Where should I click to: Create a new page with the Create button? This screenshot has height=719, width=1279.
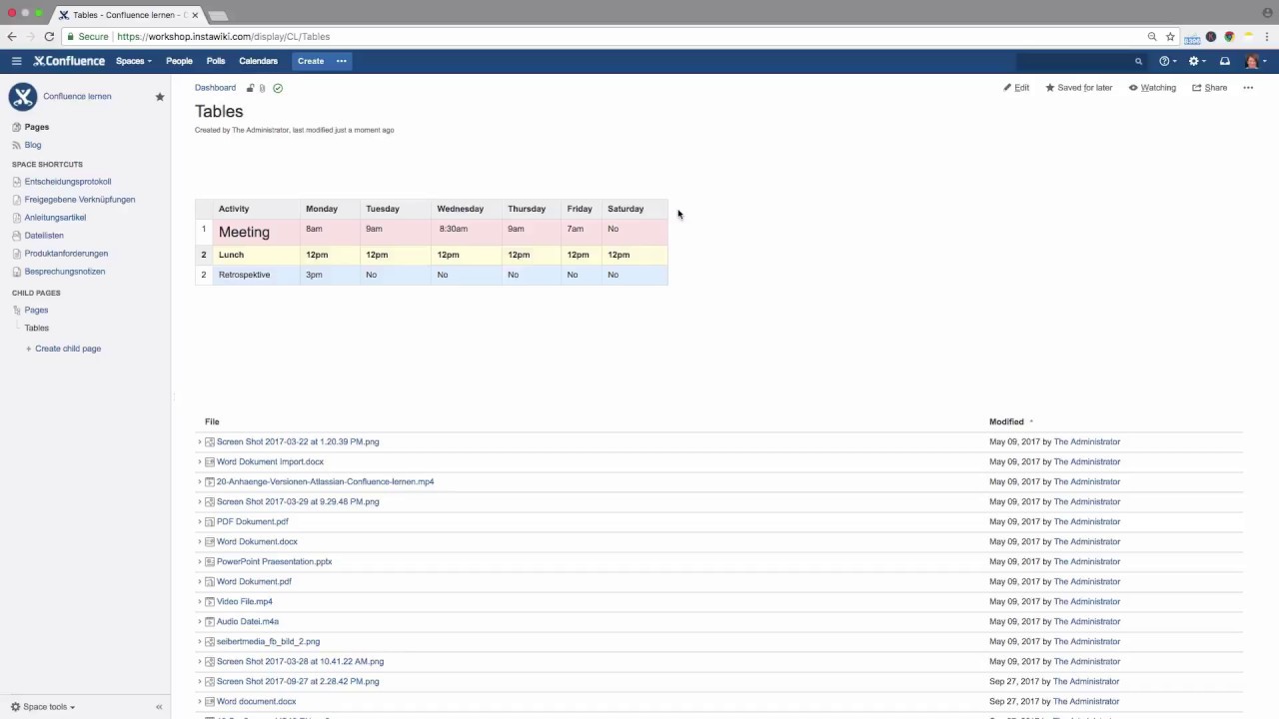pyautogui.click(x=310, y=61)
